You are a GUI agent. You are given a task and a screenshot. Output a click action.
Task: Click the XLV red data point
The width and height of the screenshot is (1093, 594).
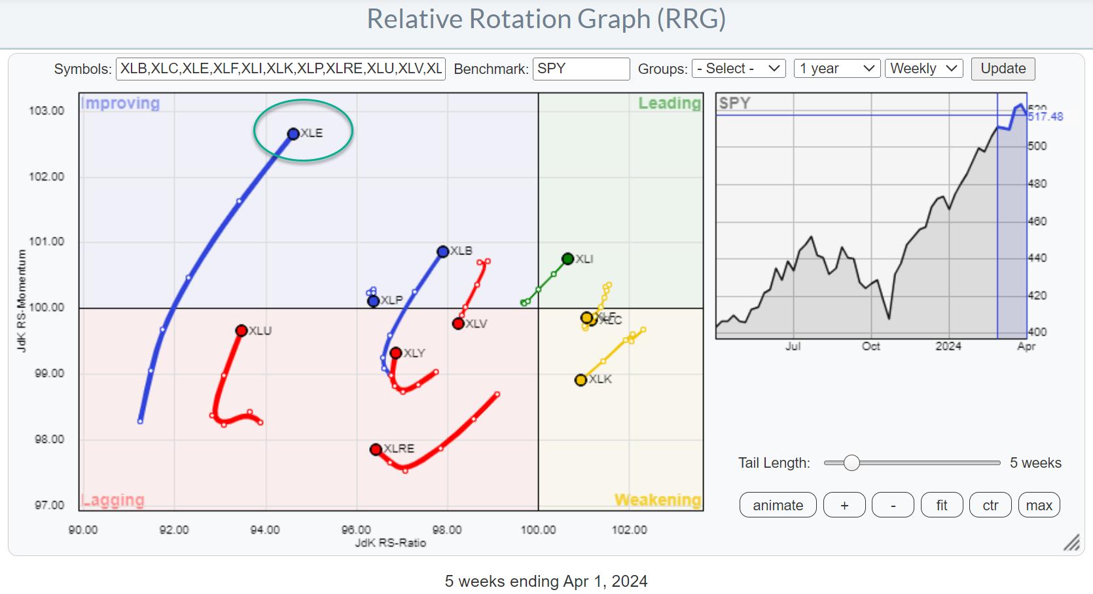(458, 324)
